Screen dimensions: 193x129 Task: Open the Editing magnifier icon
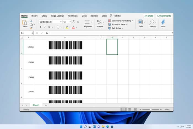click(x=152, y=22)
